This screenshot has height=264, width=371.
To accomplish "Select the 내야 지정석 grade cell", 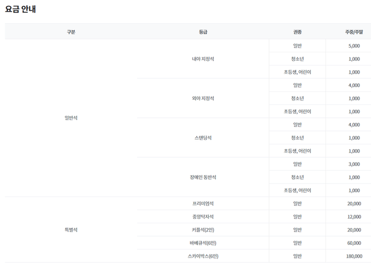I will point(203,59).
